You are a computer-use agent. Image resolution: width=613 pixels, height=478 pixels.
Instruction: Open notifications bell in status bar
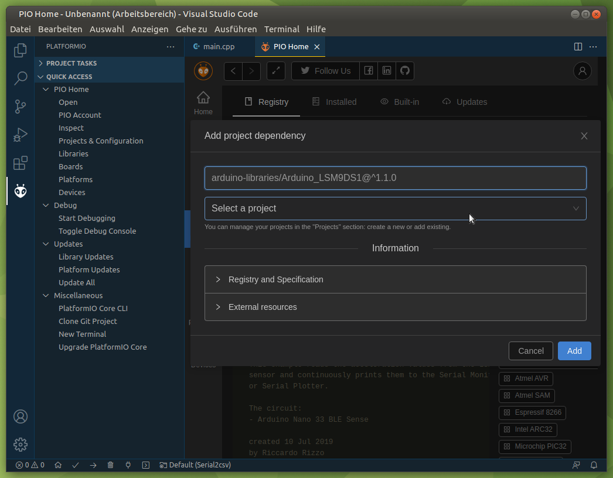(x=594, y=465)
